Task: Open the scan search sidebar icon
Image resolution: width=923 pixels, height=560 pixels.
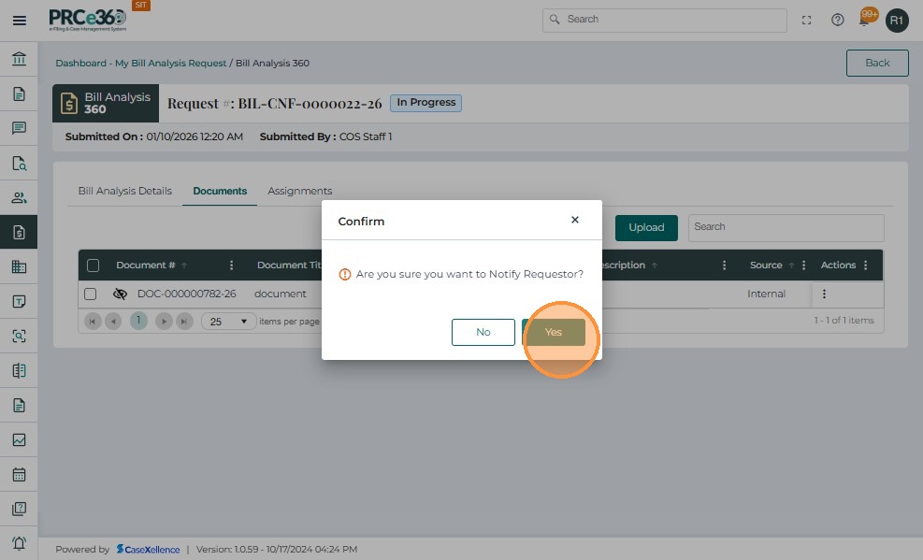Action: [x=19, y=336]
